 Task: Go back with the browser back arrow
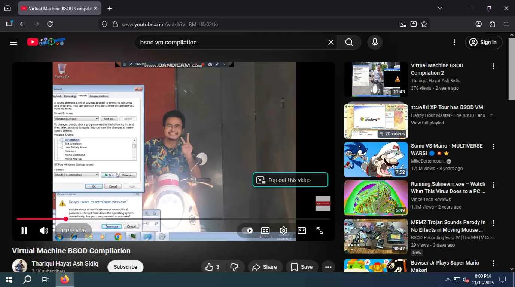[23, 24]
